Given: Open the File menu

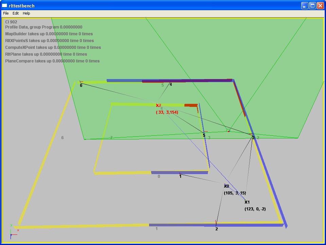Looking at the screenshot, I should (6, 13).
